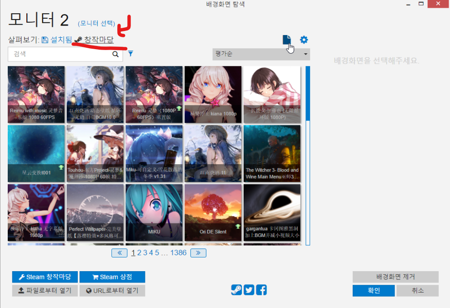Image resolution: width=450 pixels, height=308 pixels.
Task: Open the Steam icon link at bottom
Action: [x=236, y=290]
